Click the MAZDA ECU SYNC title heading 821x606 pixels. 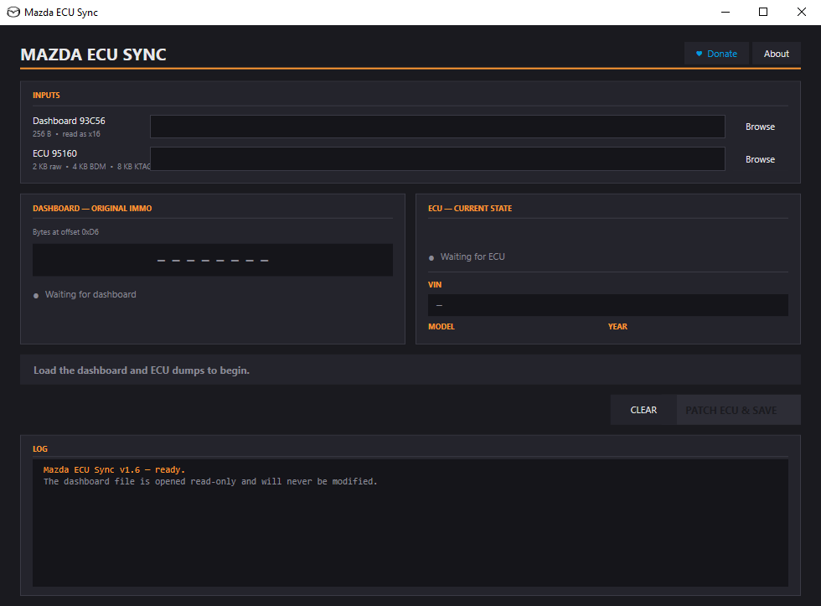pos(93,54)
